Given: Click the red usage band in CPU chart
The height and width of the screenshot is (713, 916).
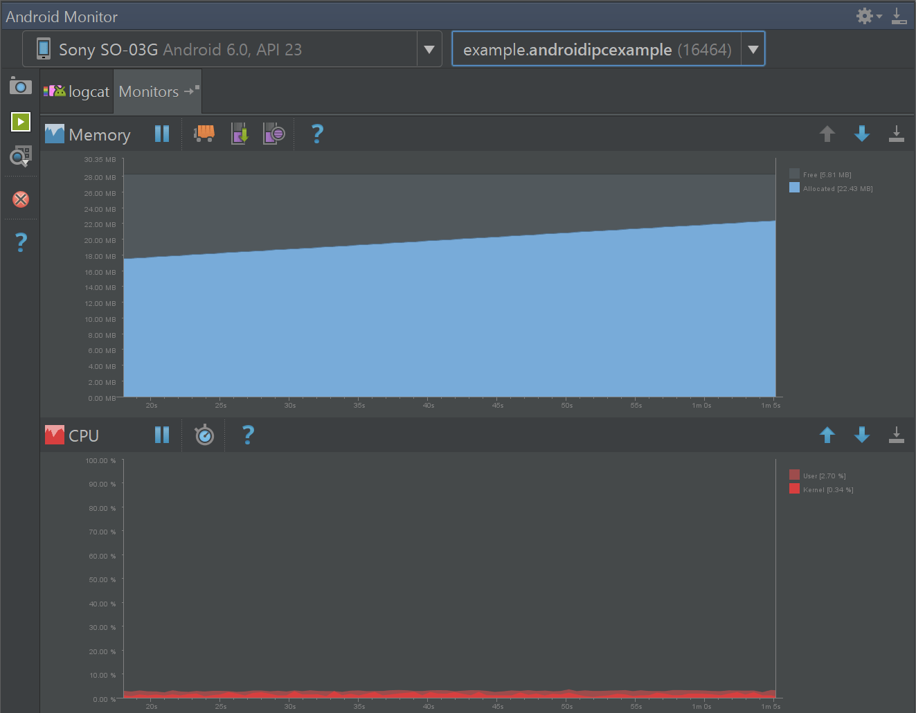Looking at the screenshot, I should coord(449,694).
